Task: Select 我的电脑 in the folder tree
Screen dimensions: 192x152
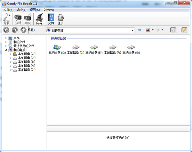Action: 19,50
